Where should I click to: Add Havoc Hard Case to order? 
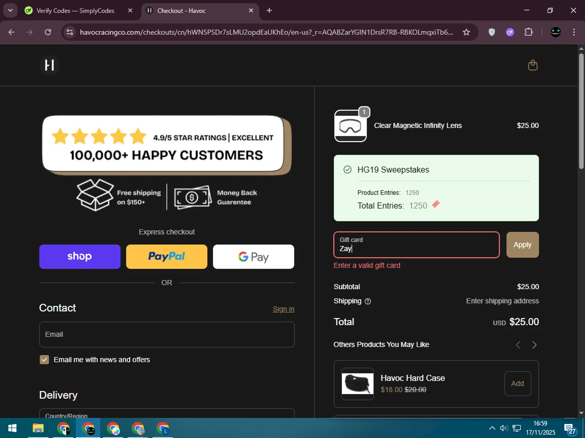(518, 383)
